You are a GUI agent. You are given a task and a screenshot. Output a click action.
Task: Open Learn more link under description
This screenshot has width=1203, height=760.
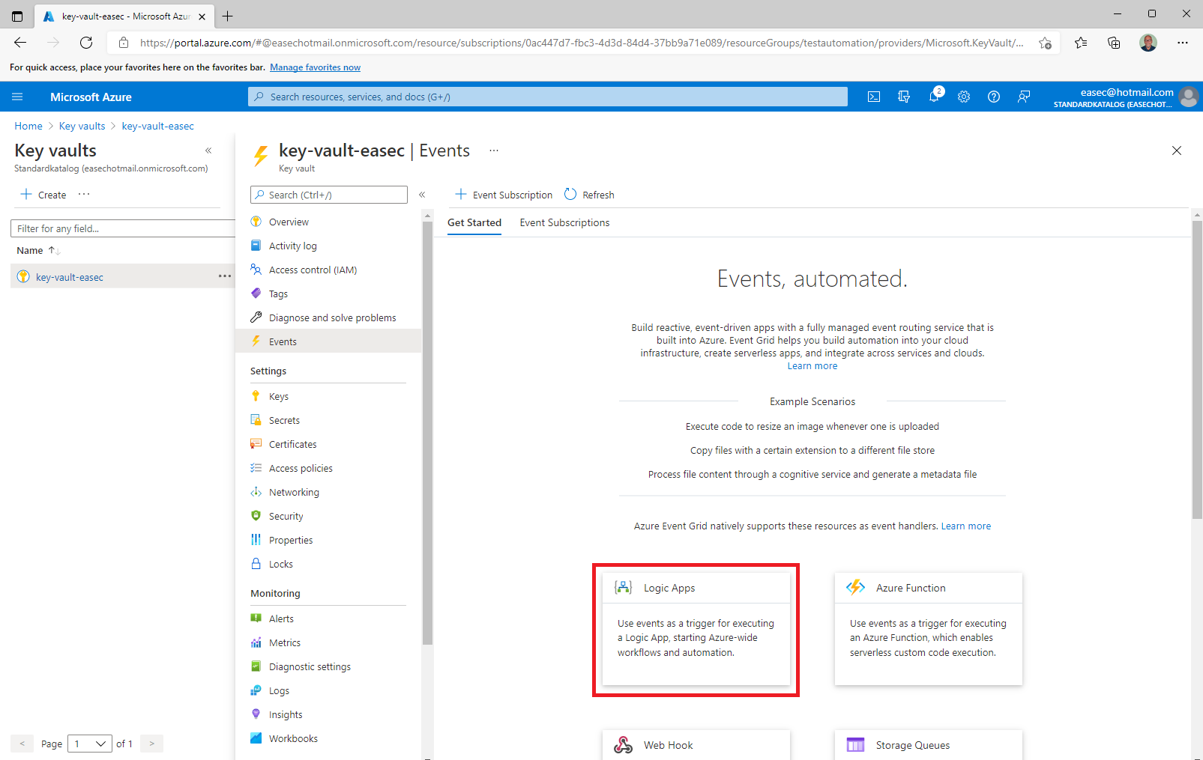pyautogui.click(x=812, y=366)
